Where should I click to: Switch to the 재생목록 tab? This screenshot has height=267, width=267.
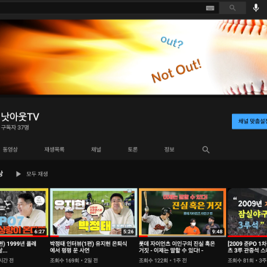pos(54,149)
